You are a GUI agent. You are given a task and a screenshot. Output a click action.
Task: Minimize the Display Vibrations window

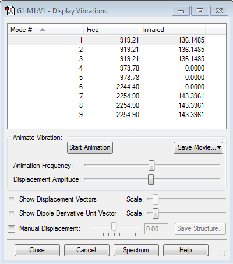(181, 11)
